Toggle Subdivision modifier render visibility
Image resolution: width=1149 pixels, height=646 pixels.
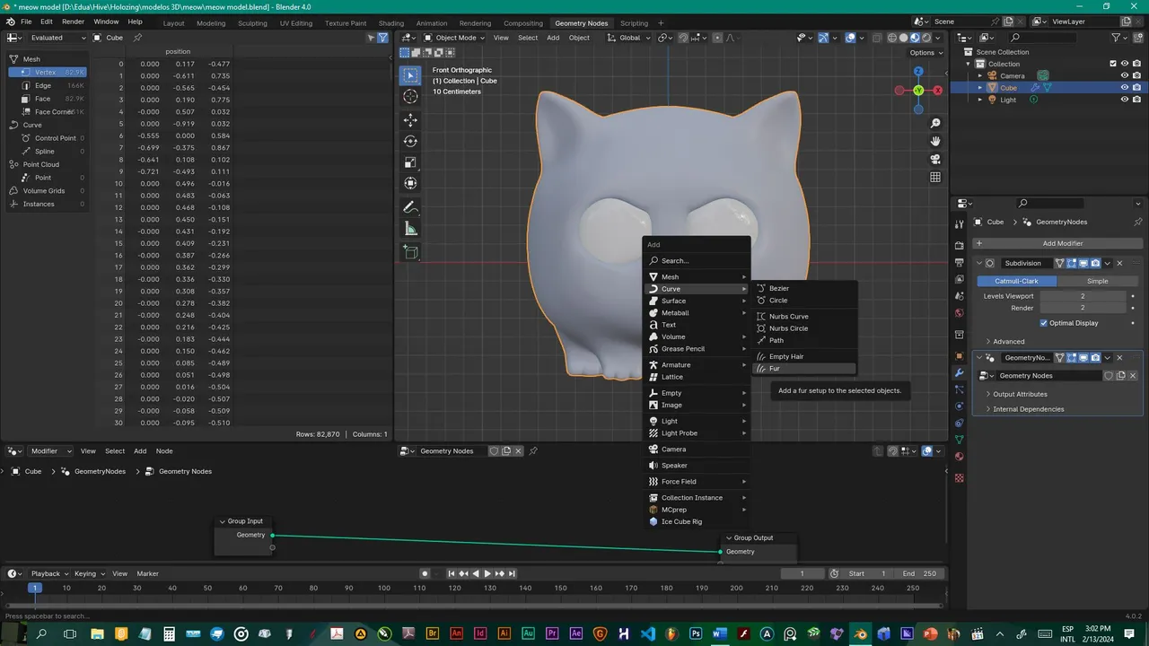point(1095,263)
